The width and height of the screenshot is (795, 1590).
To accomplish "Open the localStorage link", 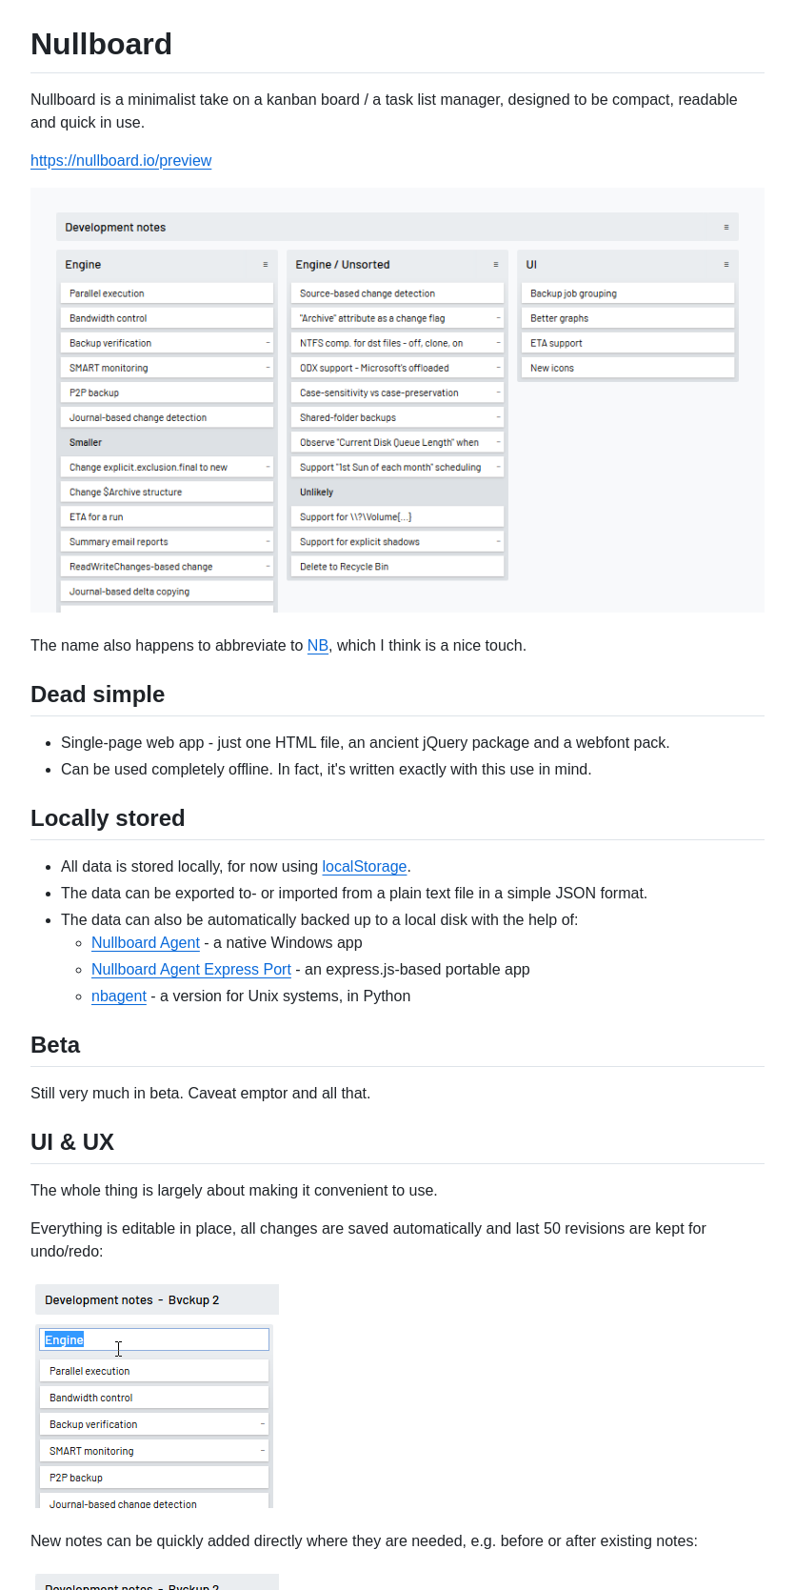I will [364, 866].
